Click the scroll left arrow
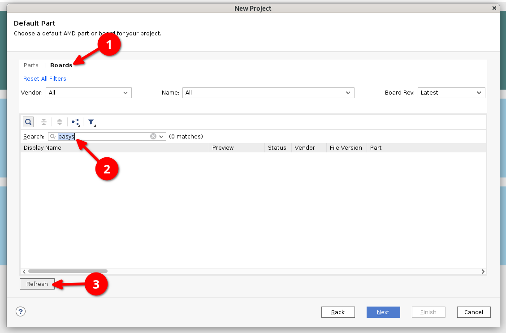 24,271
